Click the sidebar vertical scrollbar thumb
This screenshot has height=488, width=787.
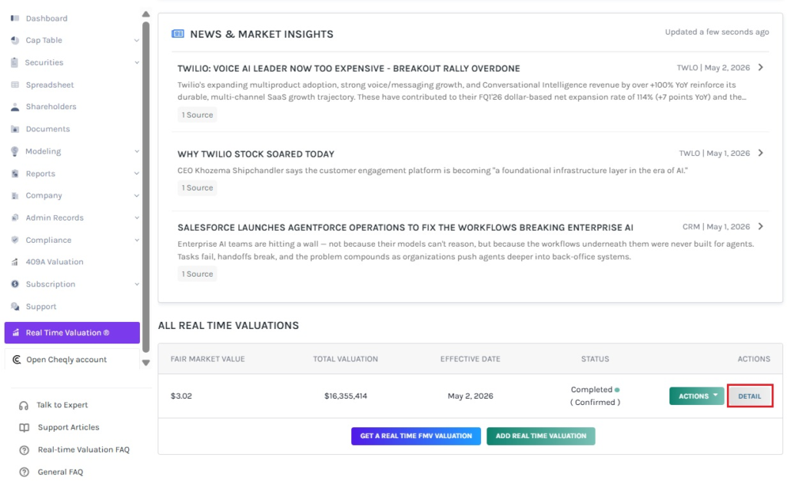click(145, 187)
